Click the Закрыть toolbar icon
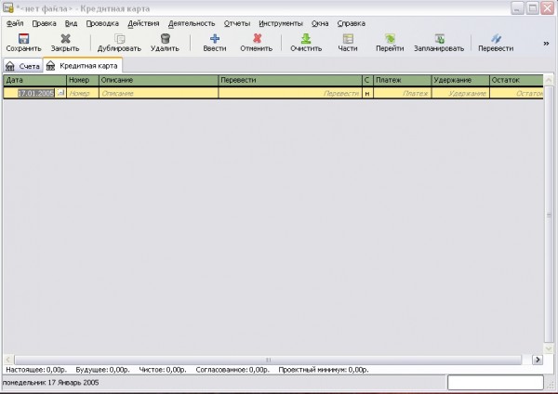This screenshot has height=394, width=558. click(65, 38)
